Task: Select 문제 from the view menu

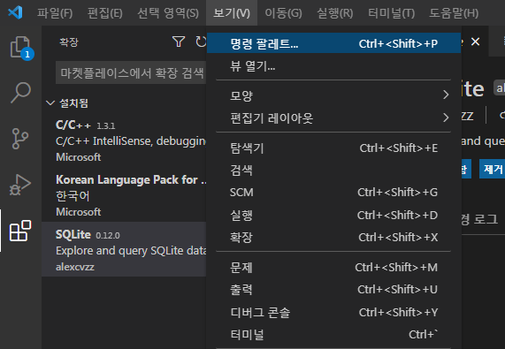Action: [333, 268]
